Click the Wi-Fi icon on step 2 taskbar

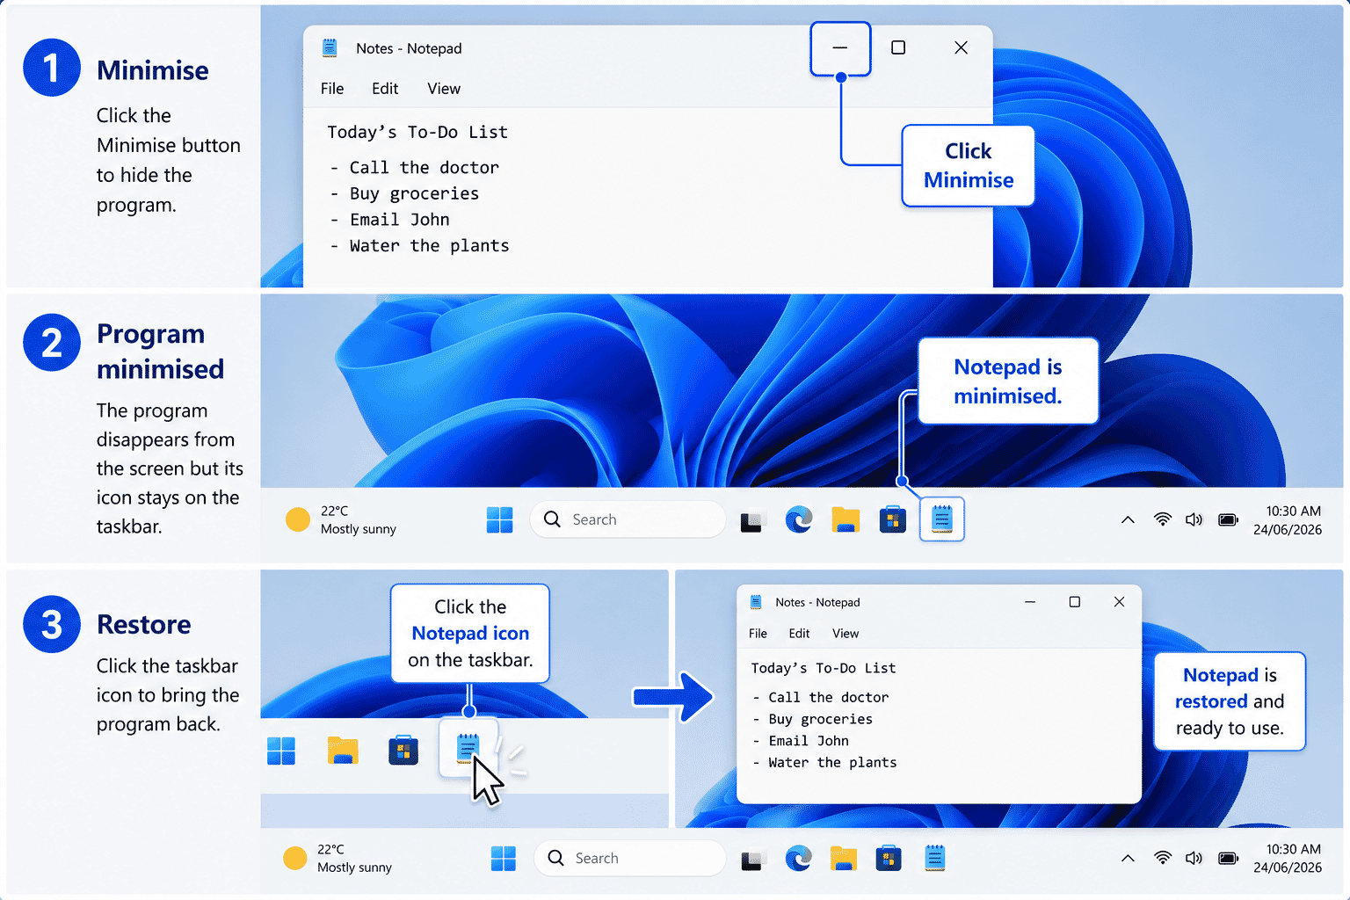(1163, 519)
